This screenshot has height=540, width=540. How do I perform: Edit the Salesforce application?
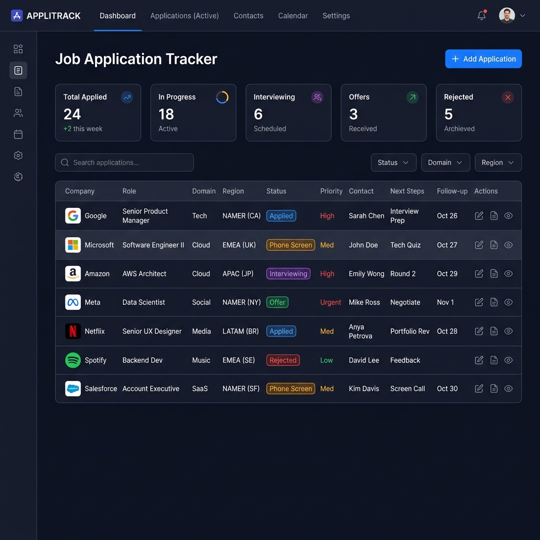point(479,389)
